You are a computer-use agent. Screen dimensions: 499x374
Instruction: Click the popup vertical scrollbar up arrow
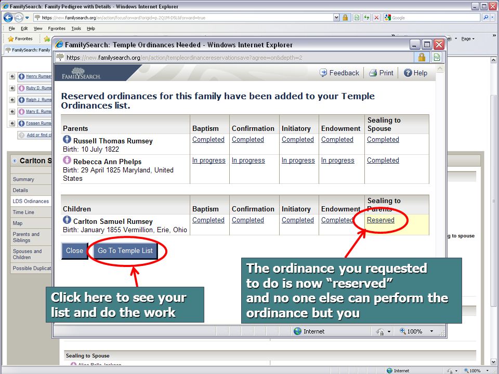(x=440, y=69)
